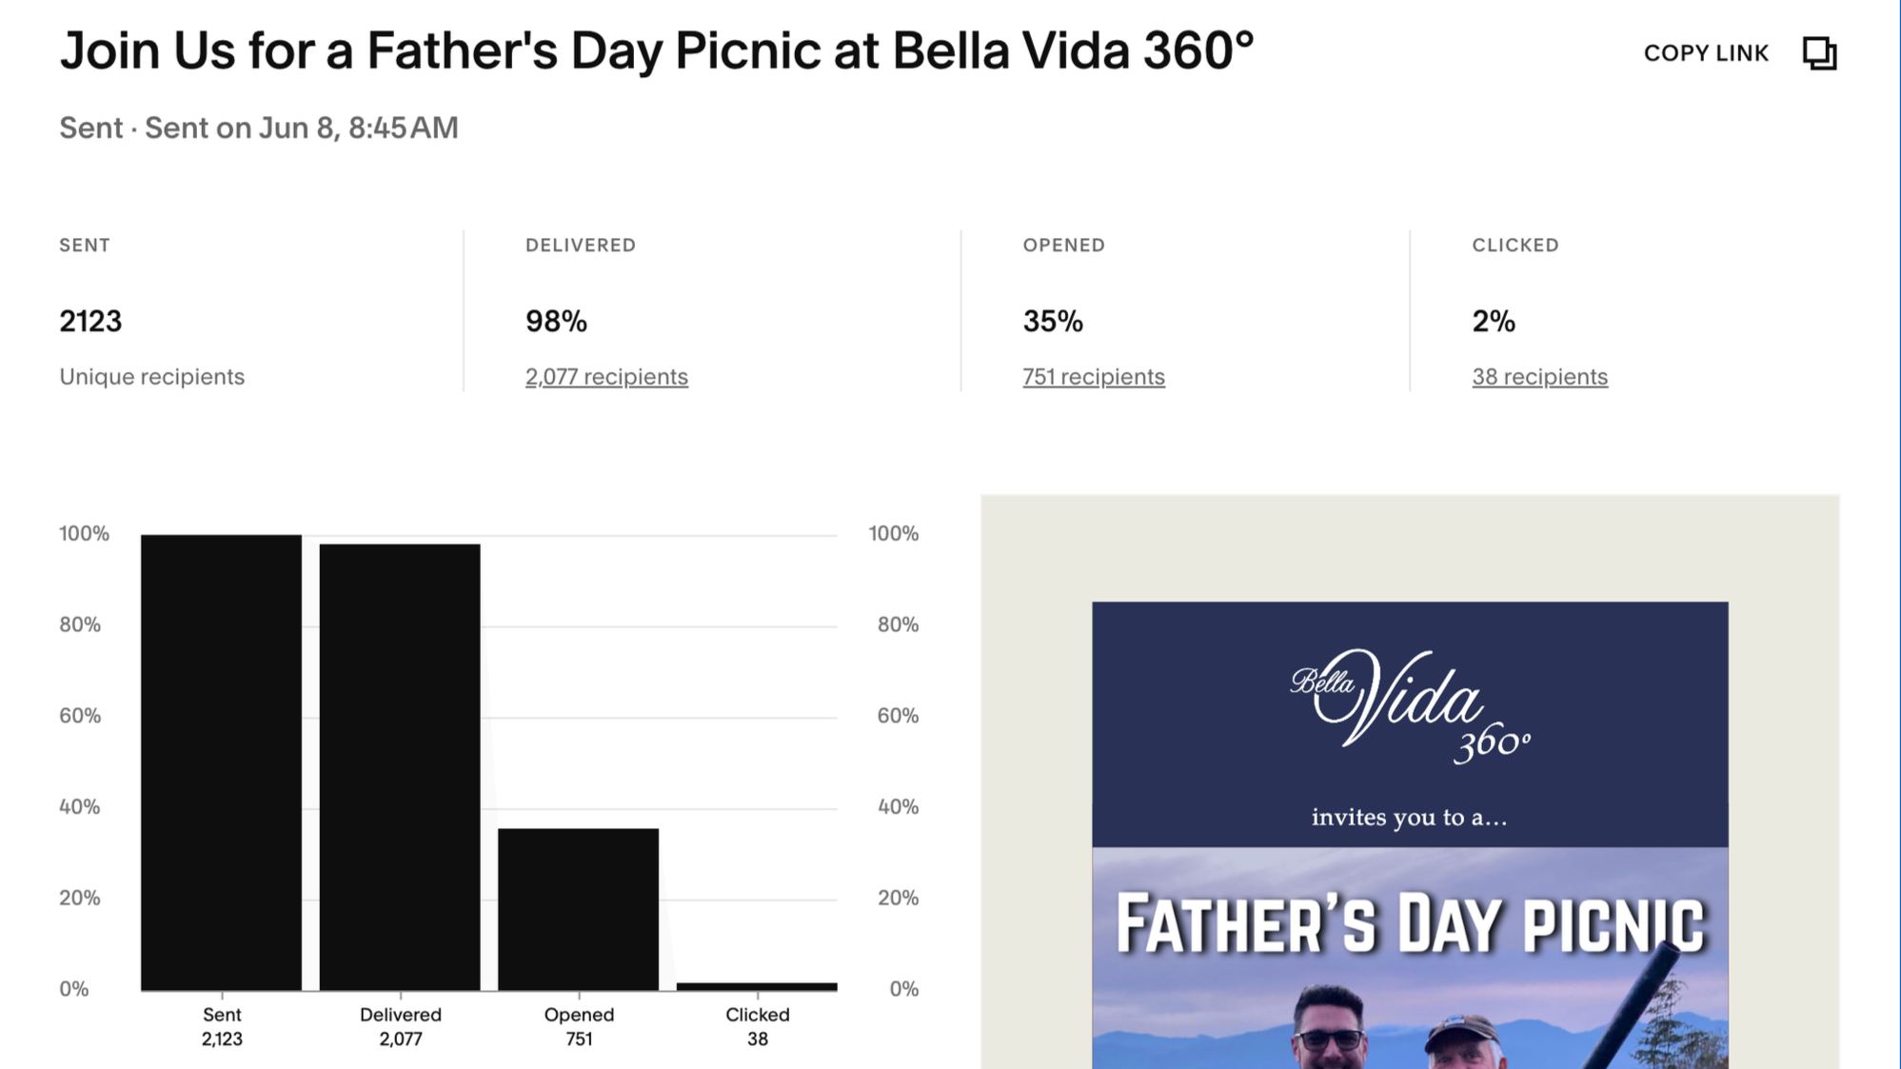The width and height of the screenshot is (1901, 1069).
Task: Select the Opened bar in chart
Action: [579, 909]
